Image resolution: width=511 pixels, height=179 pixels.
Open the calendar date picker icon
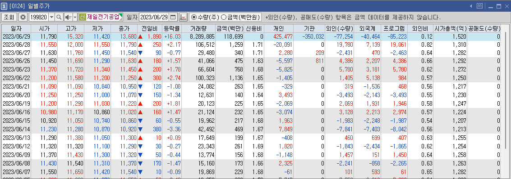pos(173,17)
